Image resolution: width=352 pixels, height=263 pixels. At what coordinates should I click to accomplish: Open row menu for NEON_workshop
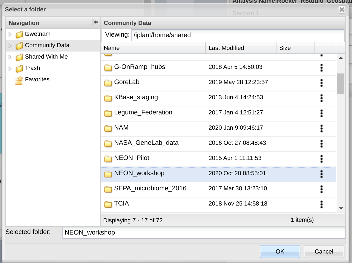pyautogui.click(x=322, y=174)
